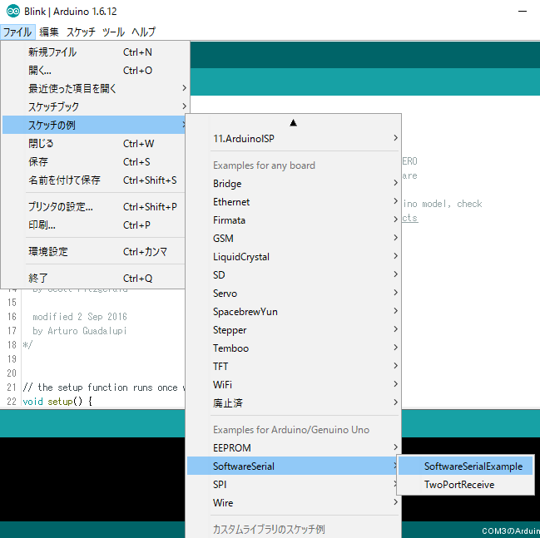Expand スケッチブック submenu
The height and width of the screenshot is (538, 540).
(95, 107)
